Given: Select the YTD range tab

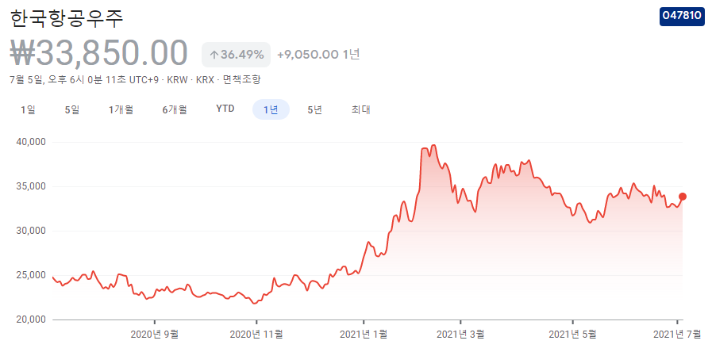Looking at the screenshot, I should (x=225, y=109).
